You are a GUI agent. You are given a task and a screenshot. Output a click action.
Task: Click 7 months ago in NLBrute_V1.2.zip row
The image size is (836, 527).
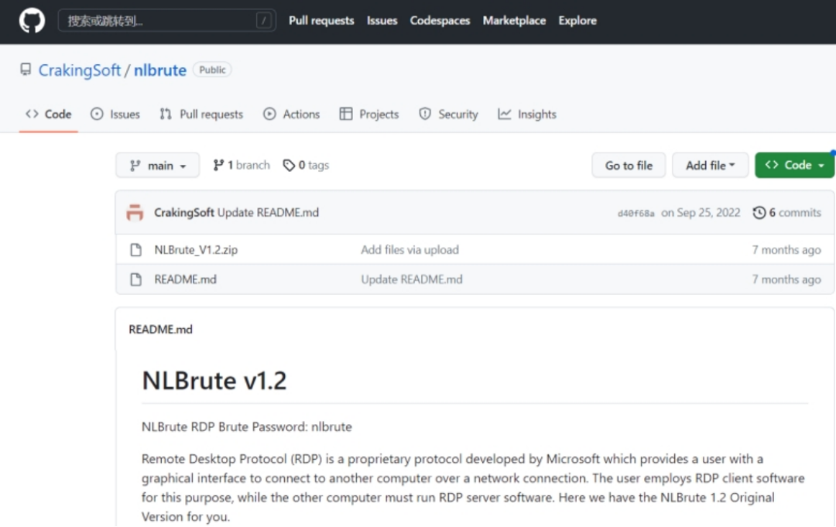coord(786,250)
